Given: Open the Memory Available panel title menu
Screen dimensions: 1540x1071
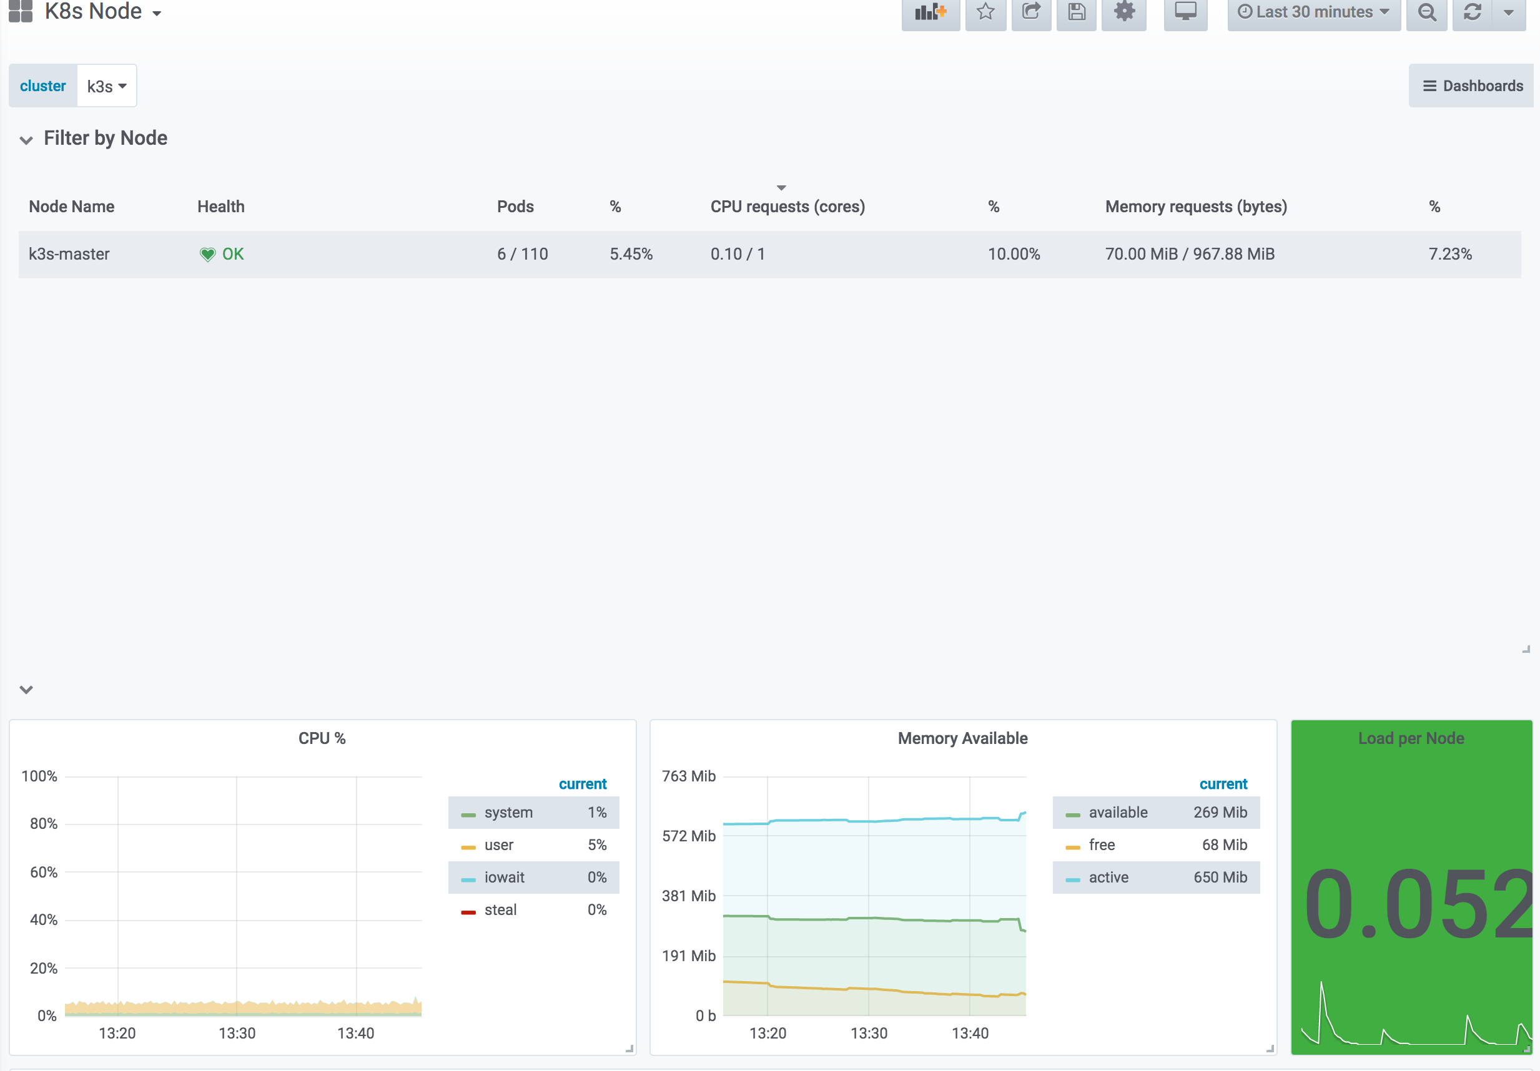Looking at the screenshot, I should tap(962, 738).
